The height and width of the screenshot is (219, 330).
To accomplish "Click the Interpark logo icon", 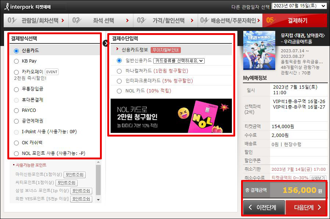I will (7, 7).
